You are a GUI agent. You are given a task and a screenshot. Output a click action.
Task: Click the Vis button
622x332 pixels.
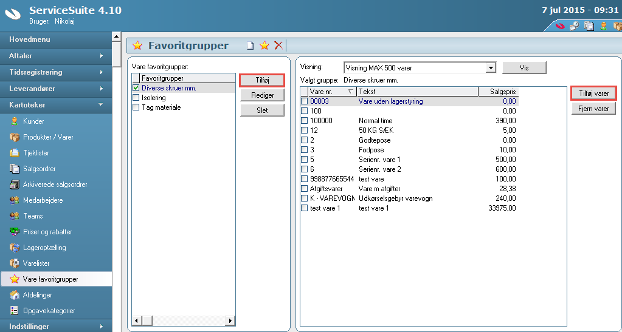tap(524, 68)
